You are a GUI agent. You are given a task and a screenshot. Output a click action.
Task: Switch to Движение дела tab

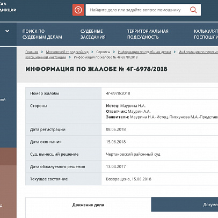pyautogui.click(x=88, y=205)
